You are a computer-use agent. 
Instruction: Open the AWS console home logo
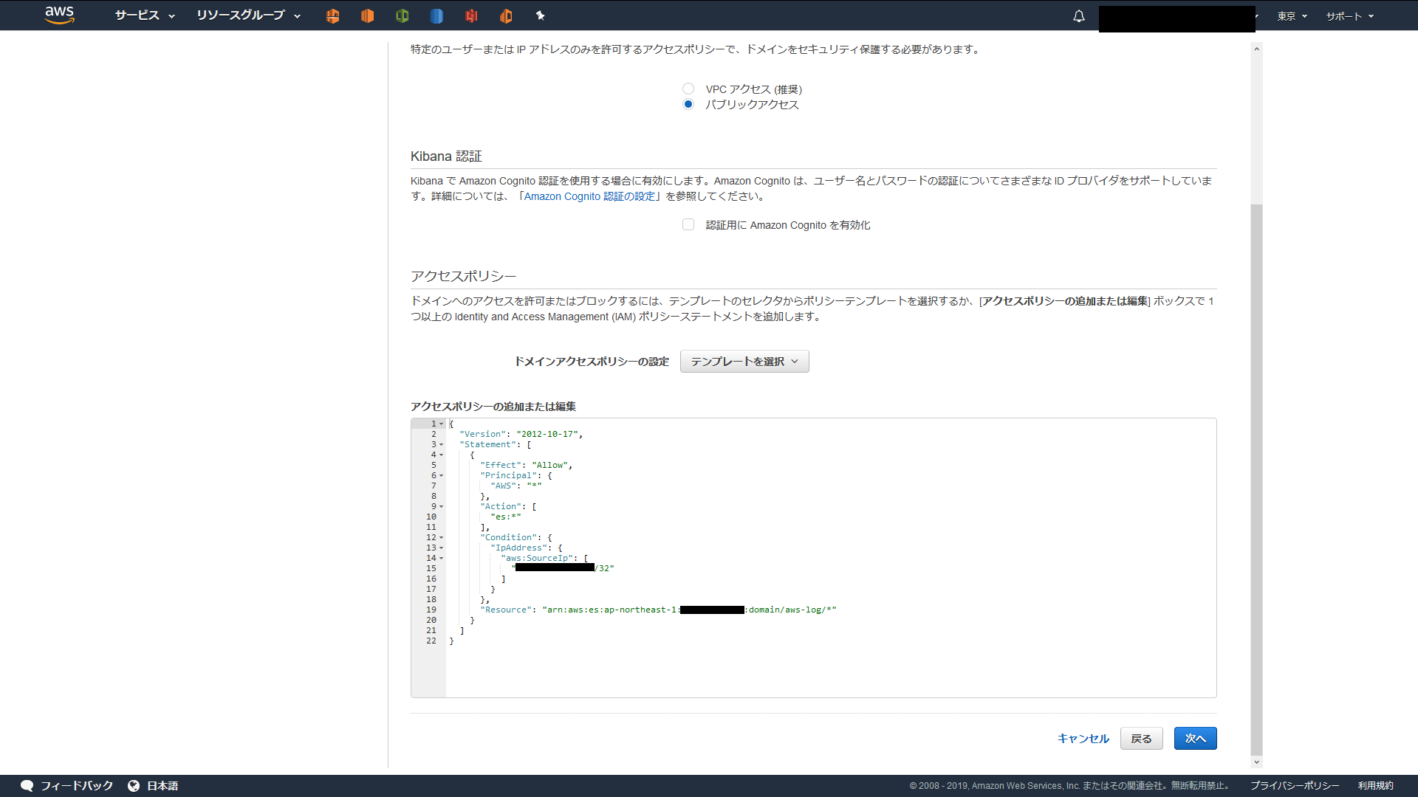click(x=59, y=15)
